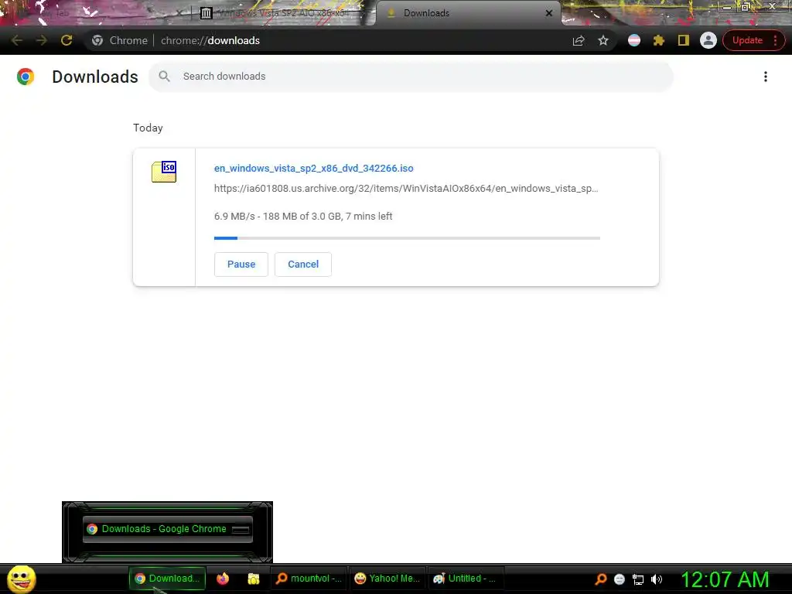Click the orange magnifier tray icon
Image resolution: width=792 pixels, height=594 pixels.
pos(600,579)
